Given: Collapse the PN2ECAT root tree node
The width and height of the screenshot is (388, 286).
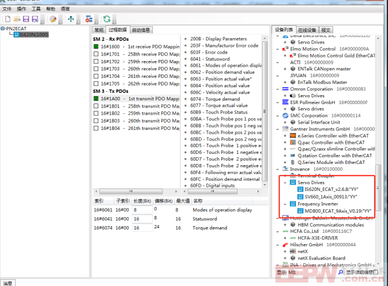Looking at the screenshot, I should [x=2, y=29].
